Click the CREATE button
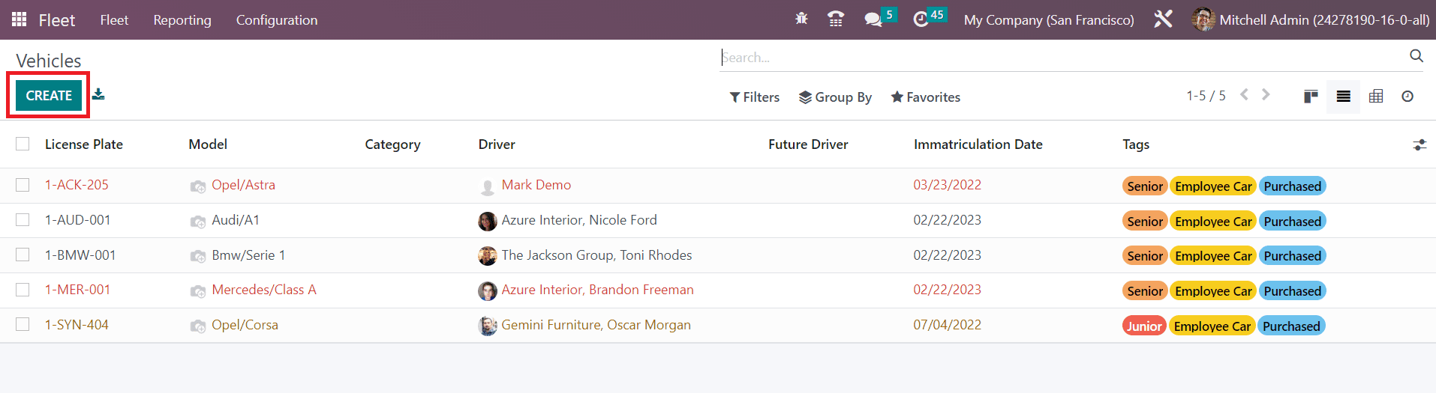1436x393 pixels. [x=49, y=95]
